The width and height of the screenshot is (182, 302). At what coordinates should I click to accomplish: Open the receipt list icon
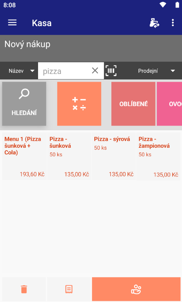(69, 289)
